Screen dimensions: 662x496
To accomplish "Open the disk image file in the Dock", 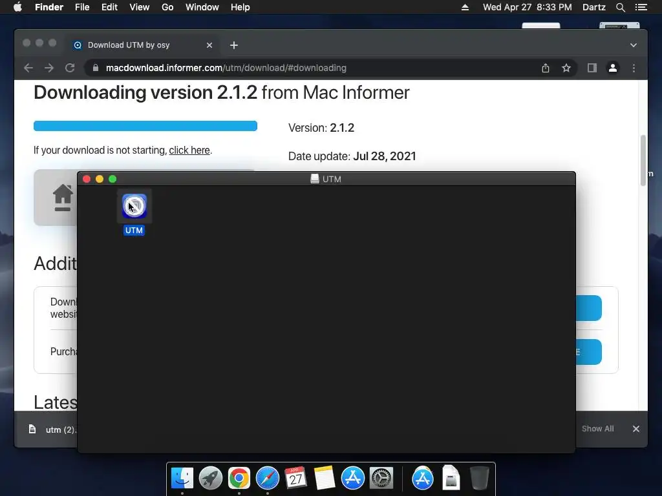I will 451,479.
